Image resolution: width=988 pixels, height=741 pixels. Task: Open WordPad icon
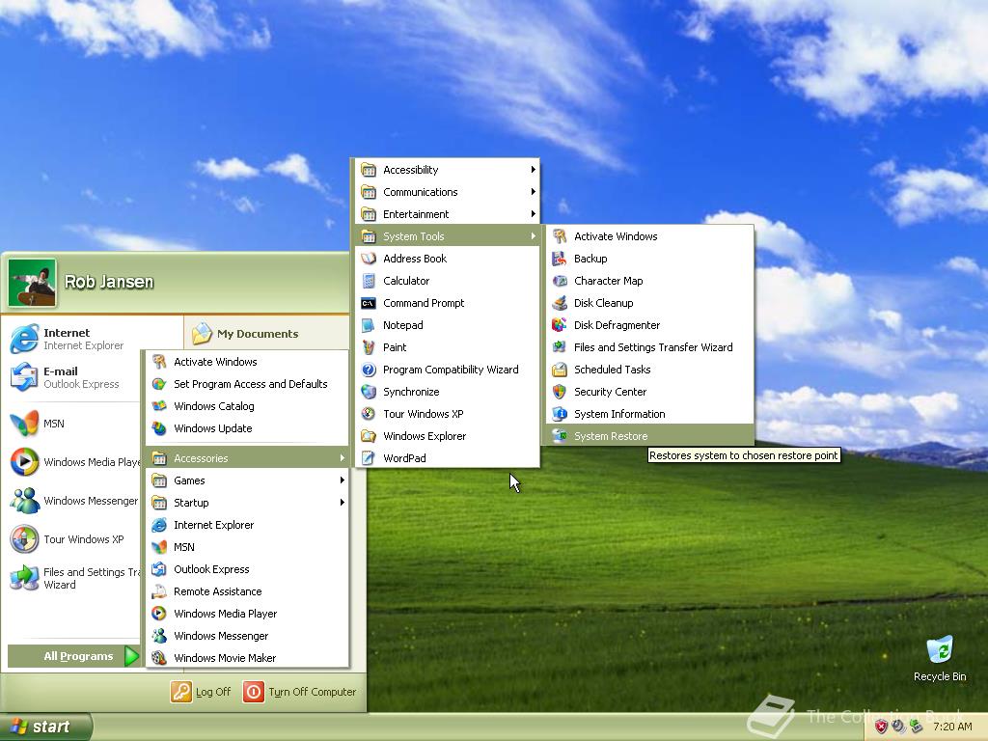[x=368, y=458]
